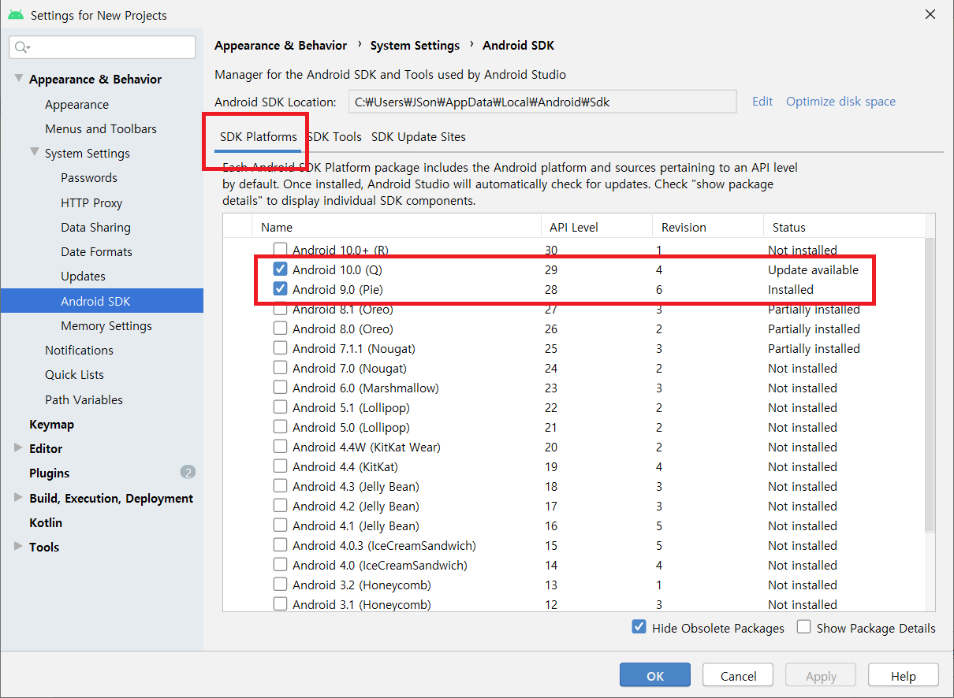Viewport: 954px width, 698px height.
Task: Open the Updates settings page
Action: pos(83,277)
